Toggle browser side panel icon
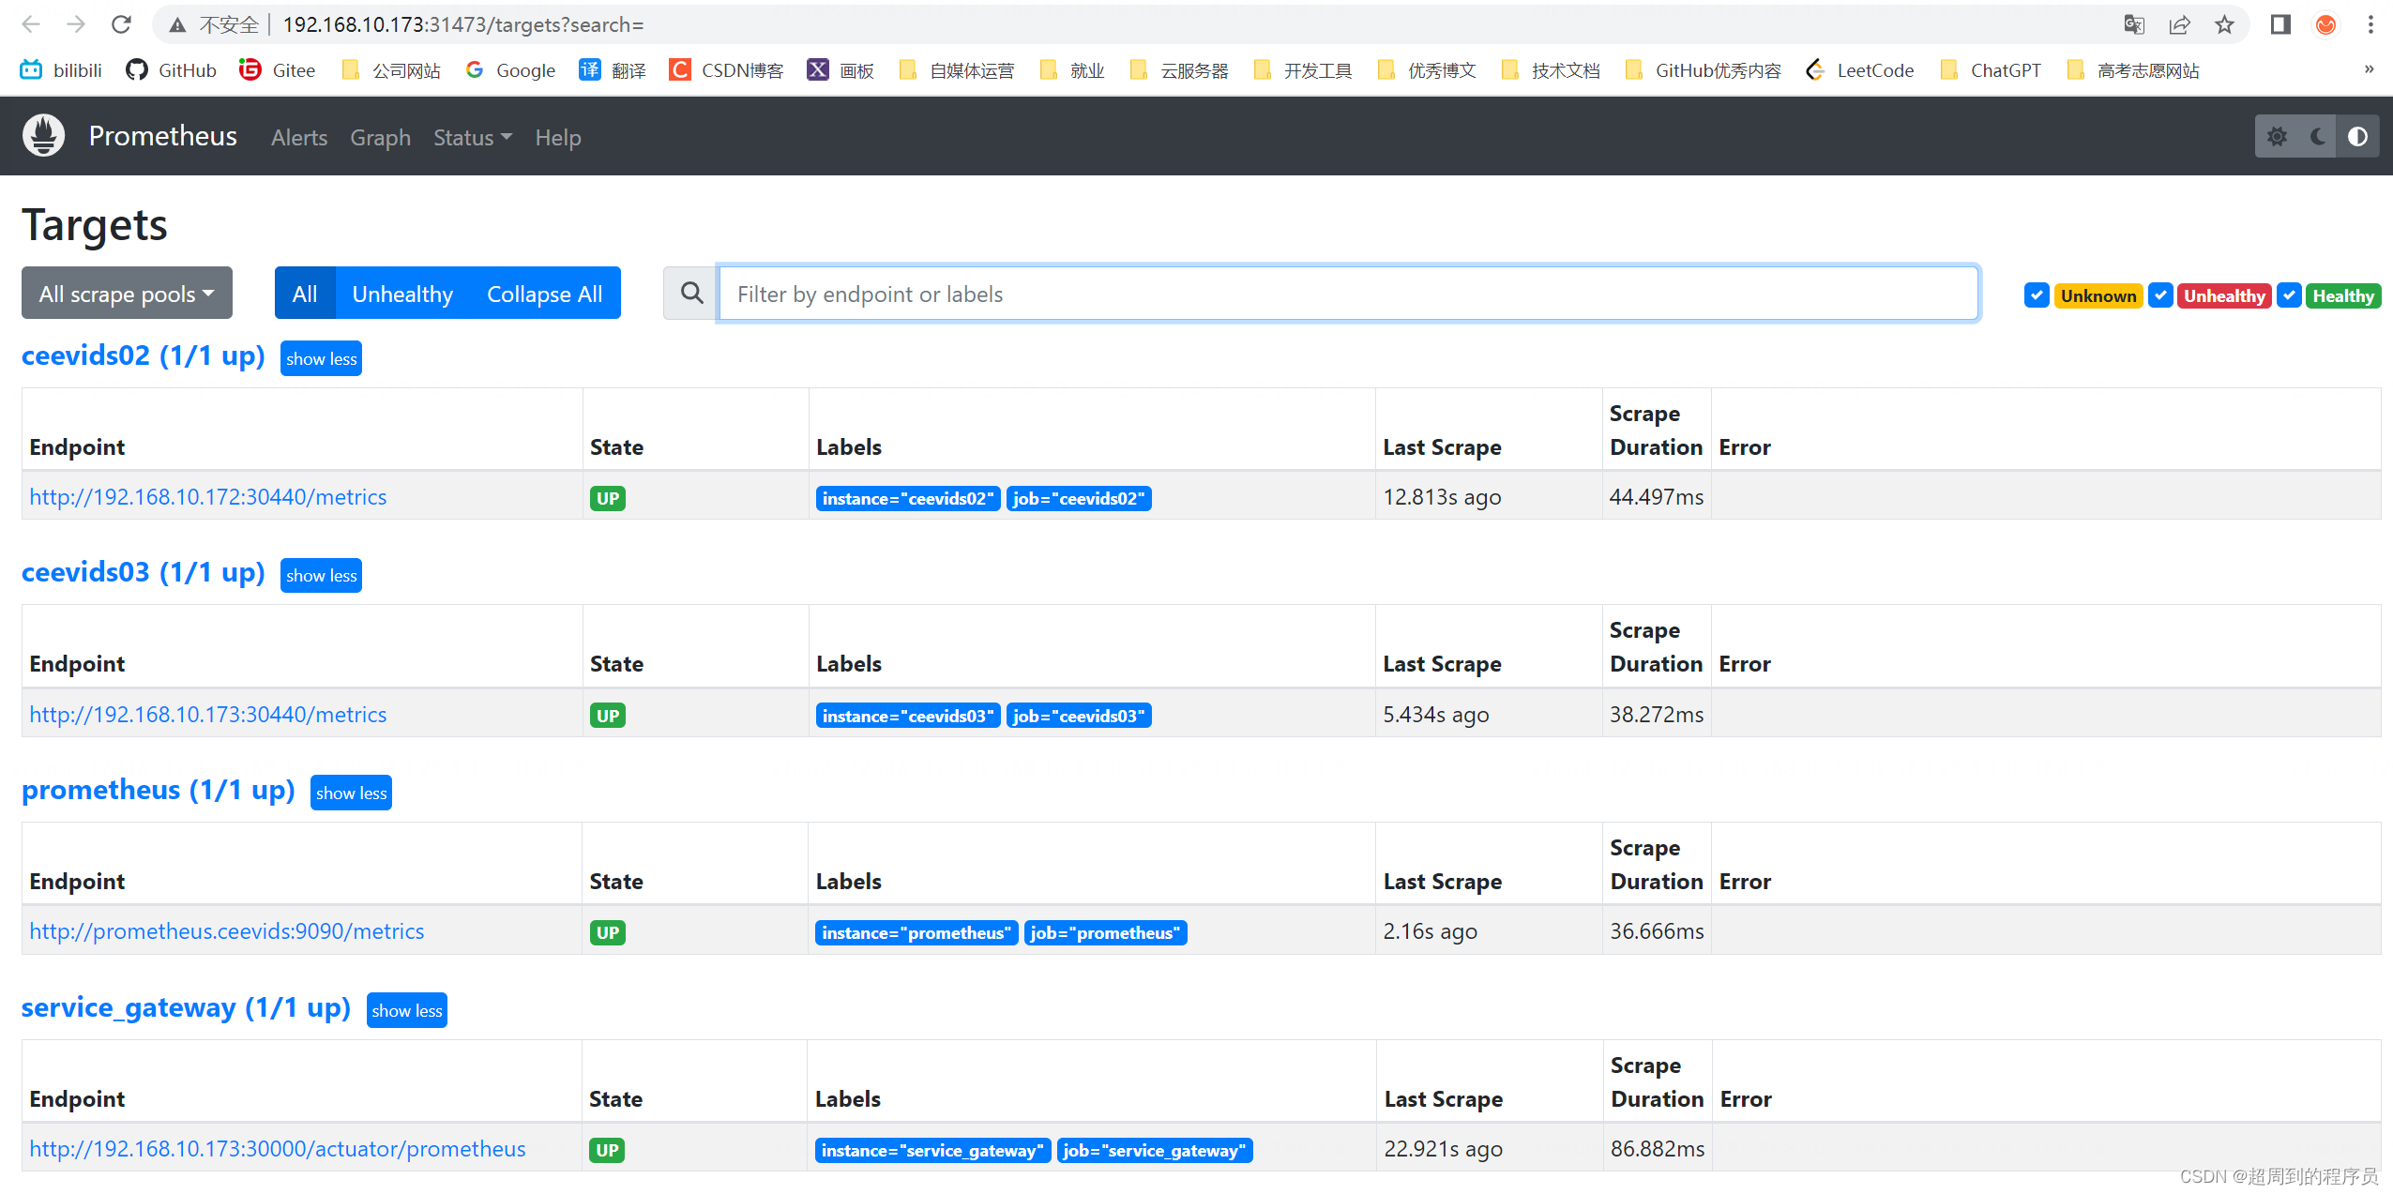The height and width of the screenshot is (1194, 2393). tap(2280, 25)
